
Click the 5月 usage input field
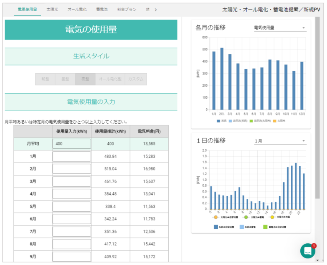pyautogui.click(x=72, y=207)
